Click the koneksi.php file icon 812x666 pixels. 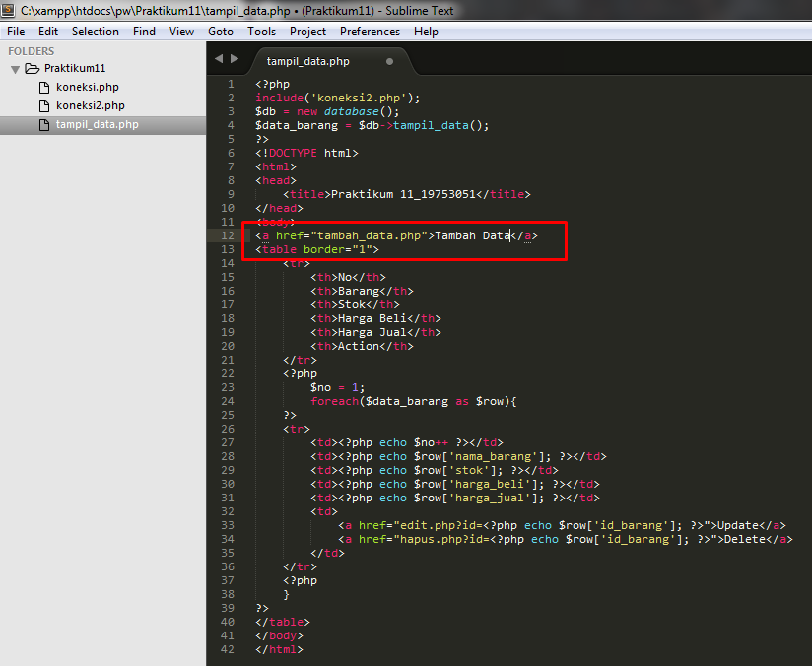44,87
